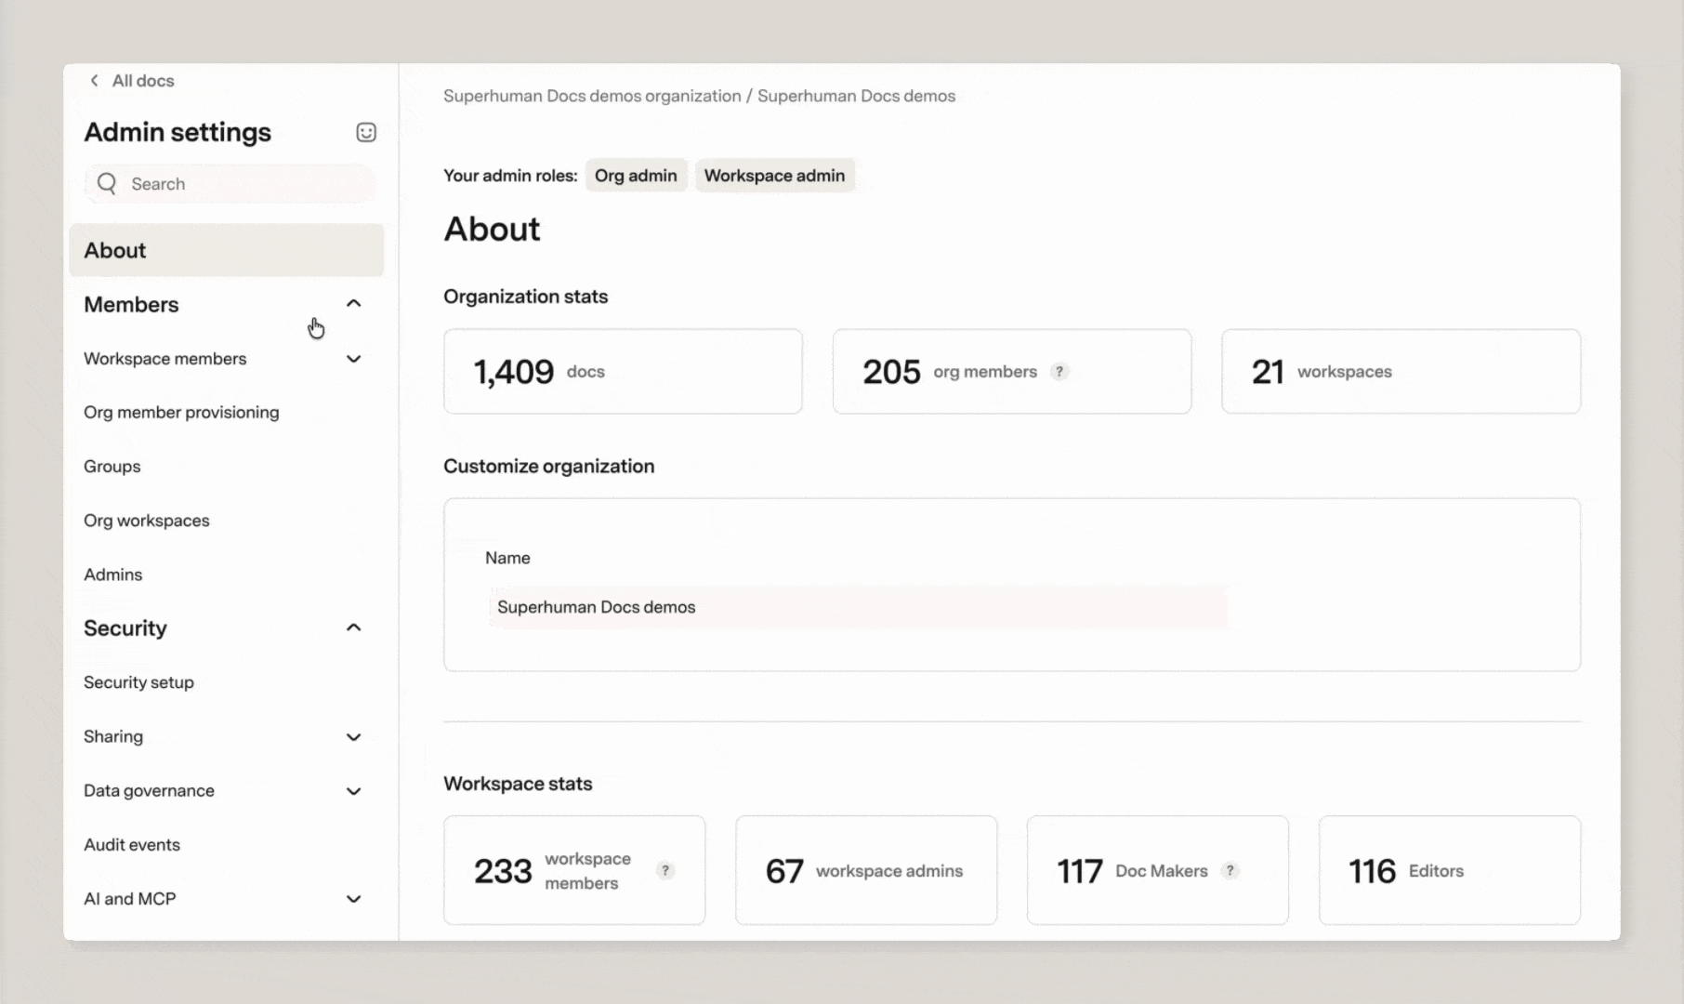Click the 117 Doc Makers card
Image resolution: width=1684 pixels, height=1004 pixels.
click(1157, 870)
